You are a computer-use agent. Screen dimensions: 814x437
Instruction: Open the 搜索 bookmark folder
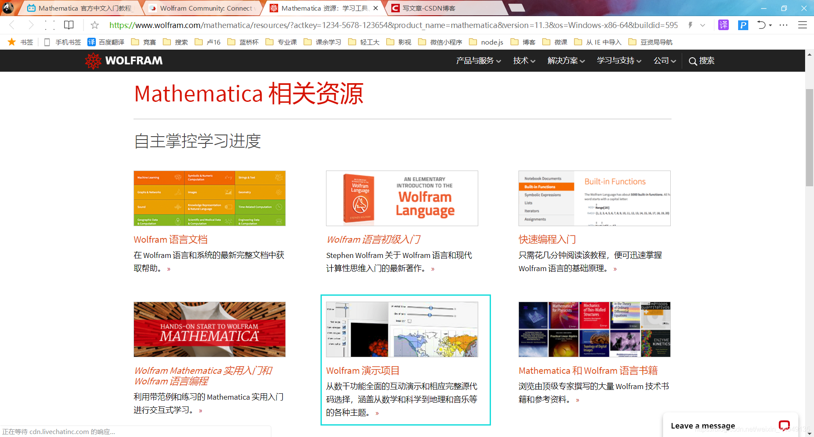tap(176, 42)
